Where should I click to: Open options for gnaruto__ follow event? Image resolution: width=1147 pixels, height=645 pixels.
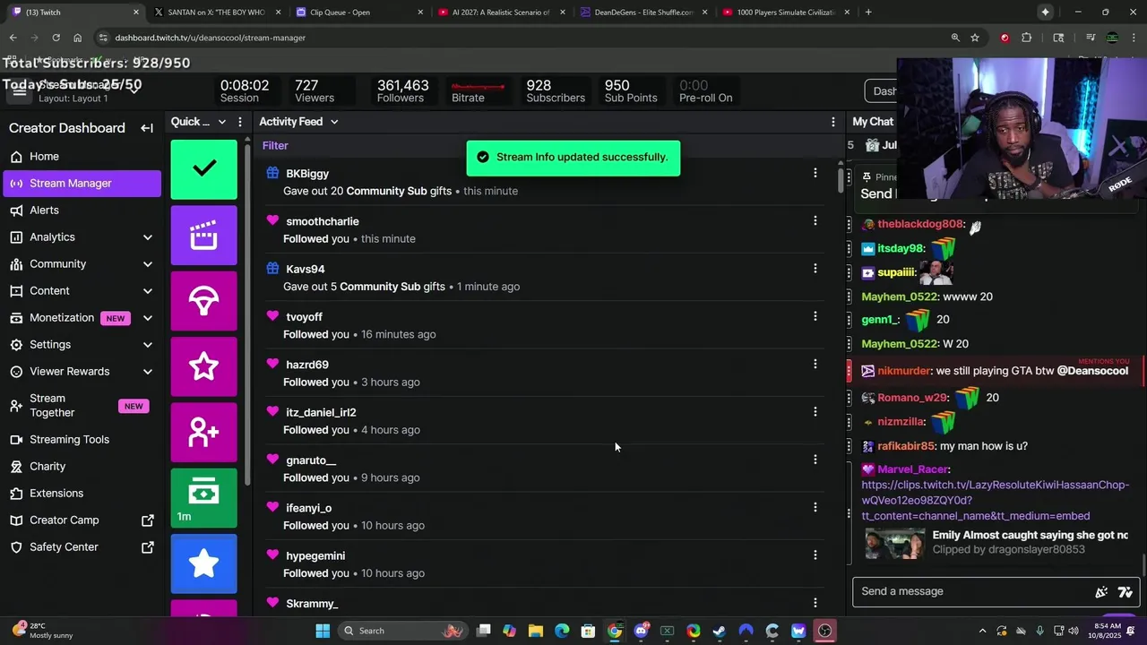pos(815,460)
